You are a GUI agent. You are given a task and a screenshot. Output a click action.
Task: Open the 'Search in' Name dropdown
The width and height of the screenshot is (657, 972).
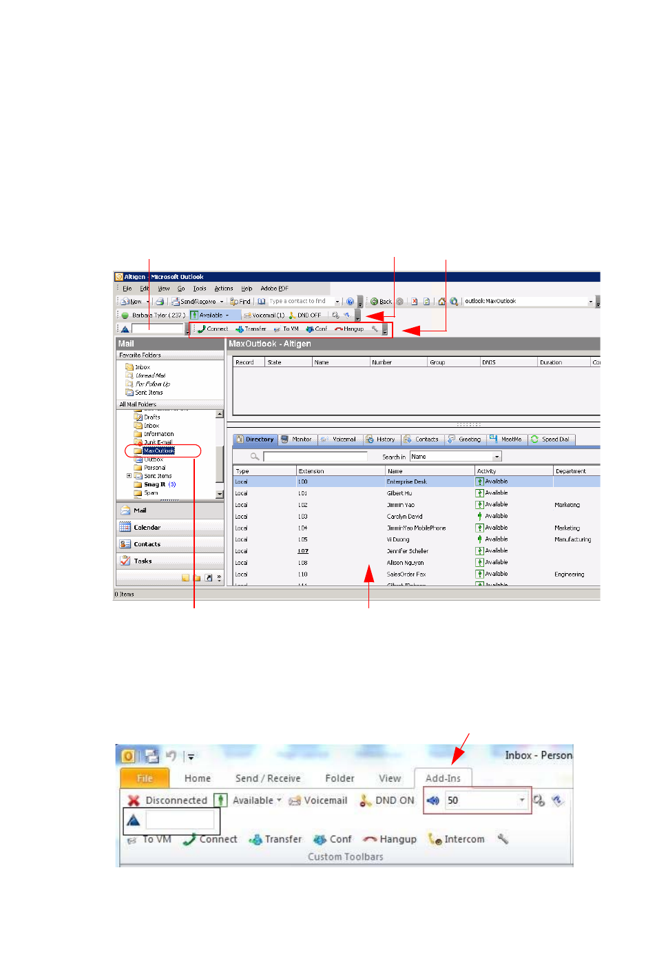tap(497, 457)
